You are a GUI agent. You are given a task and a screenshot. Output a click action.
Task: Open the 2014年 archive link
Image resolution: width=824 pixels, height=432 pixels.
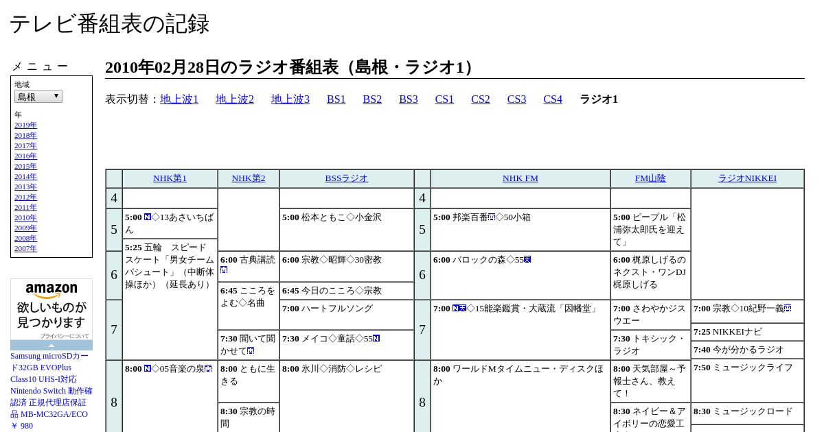[25, 176]
